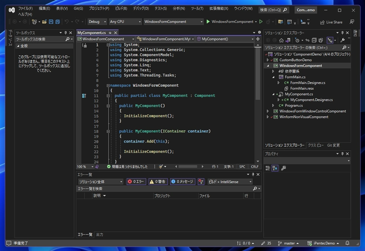Open the 0/0 push-pull status indicator
This screenshot has height=251, width=365.
click(245, 243)
